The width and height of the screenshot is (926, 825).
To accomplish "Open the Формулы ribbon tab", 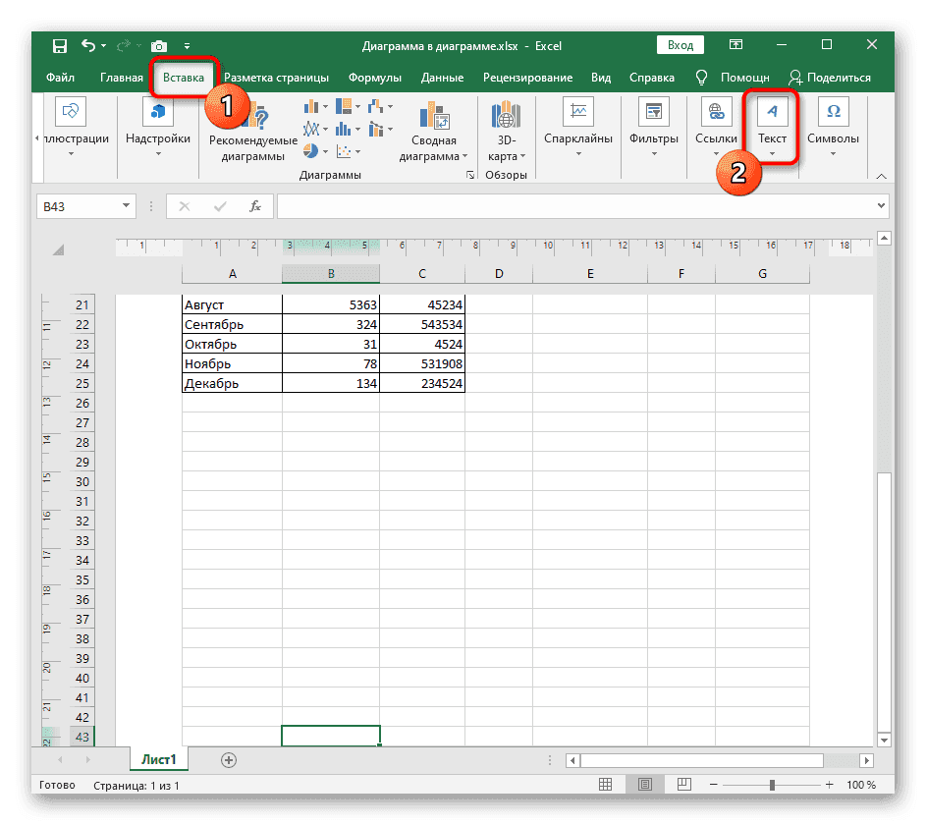I will [374, 78].
